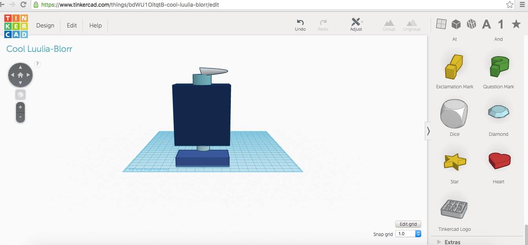Click the browser forward arrow
Screen dimensions: 528x245
point(12,5)
